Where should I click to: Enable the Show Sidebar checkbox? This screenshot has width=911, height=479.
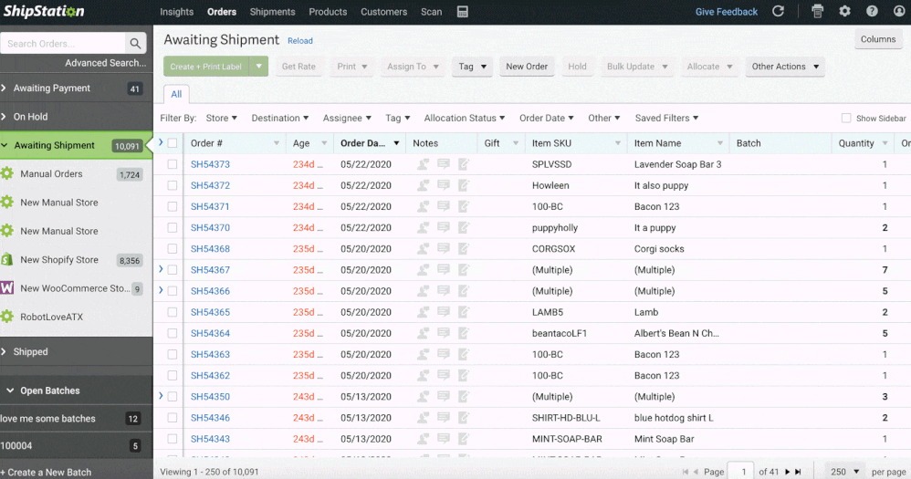pyautogui.click(x=846, y=119)
